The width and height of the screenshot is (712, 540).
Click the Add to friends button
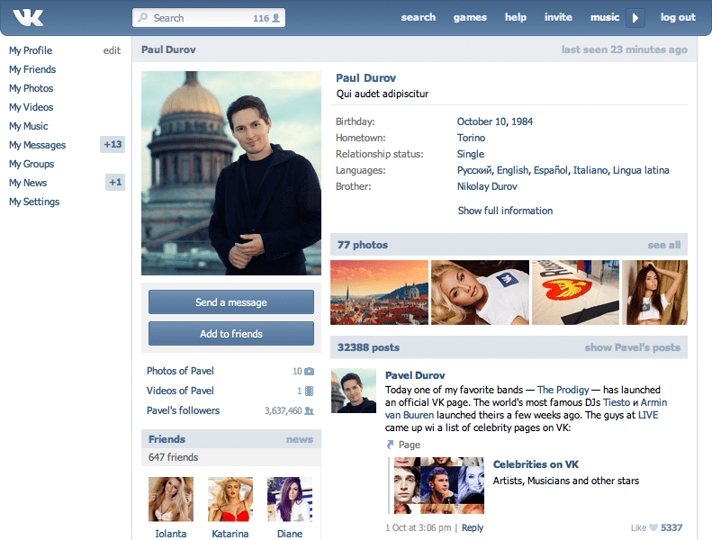[x=231, y=334]
